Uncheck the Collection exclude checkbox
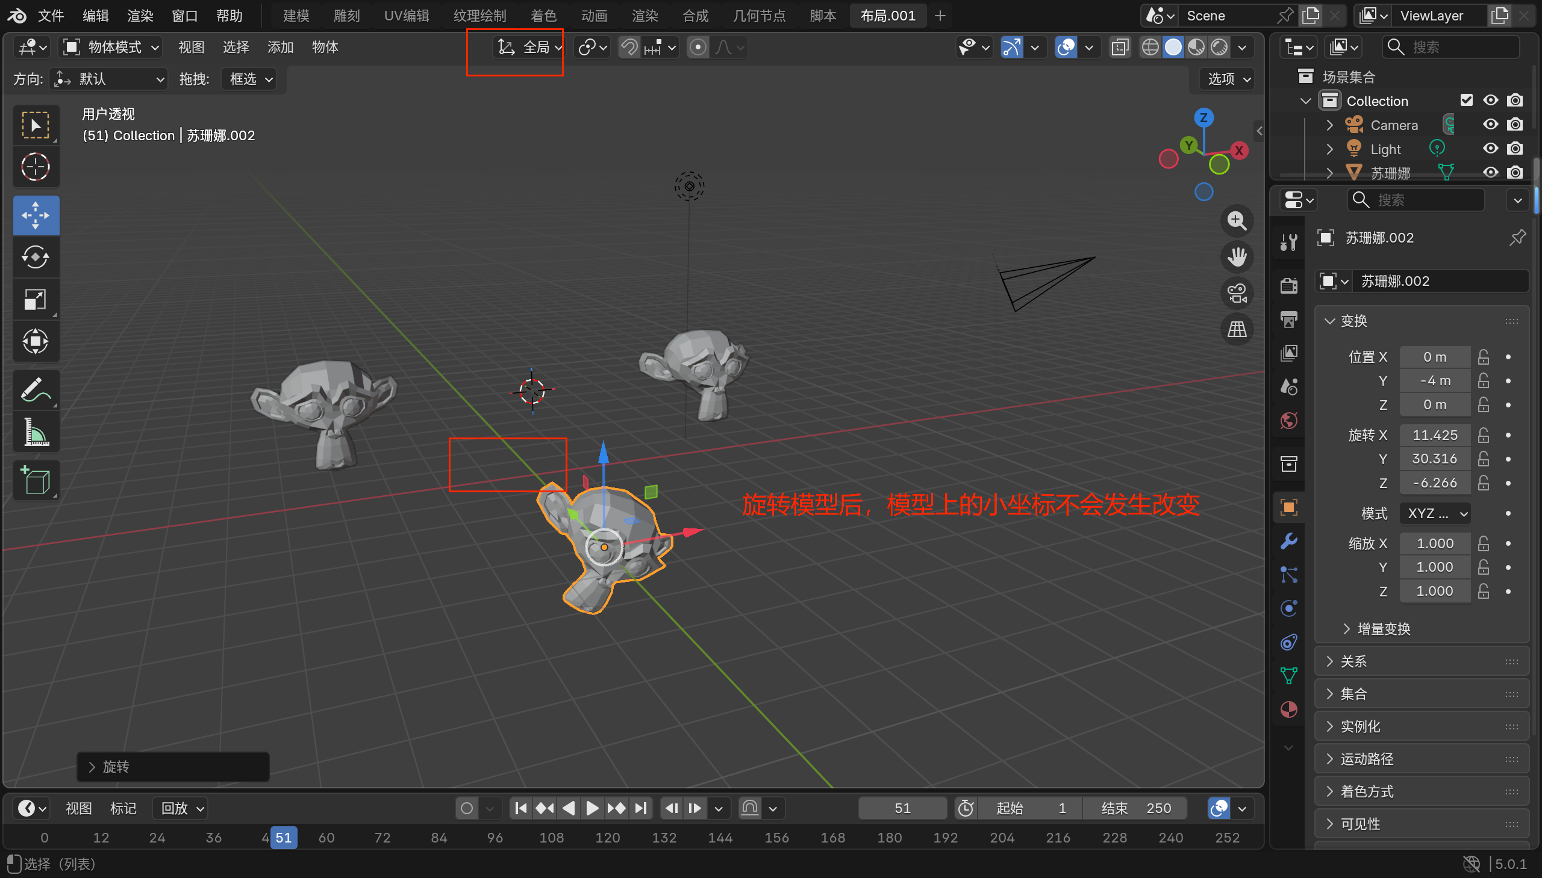1542x878 pixels. tap(1466, 100)
